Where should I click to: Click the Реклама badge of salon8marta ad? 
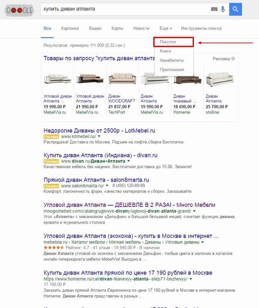point(51,186)
